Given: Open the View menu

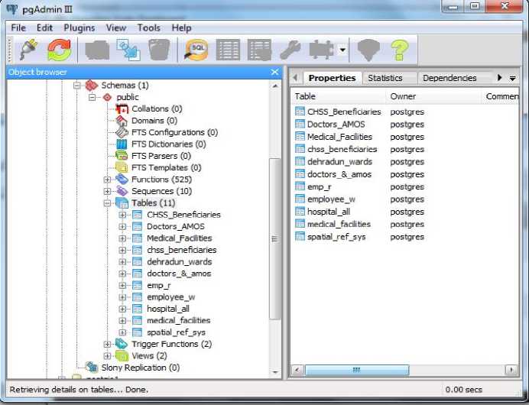Looking at the screenshot, I should point(116,28).
